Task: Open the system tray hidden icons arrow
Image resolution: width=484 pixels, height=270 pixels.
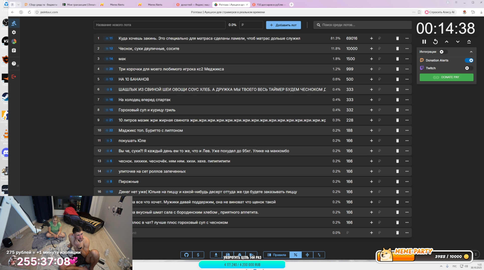Action: click(x=441, y=266)
